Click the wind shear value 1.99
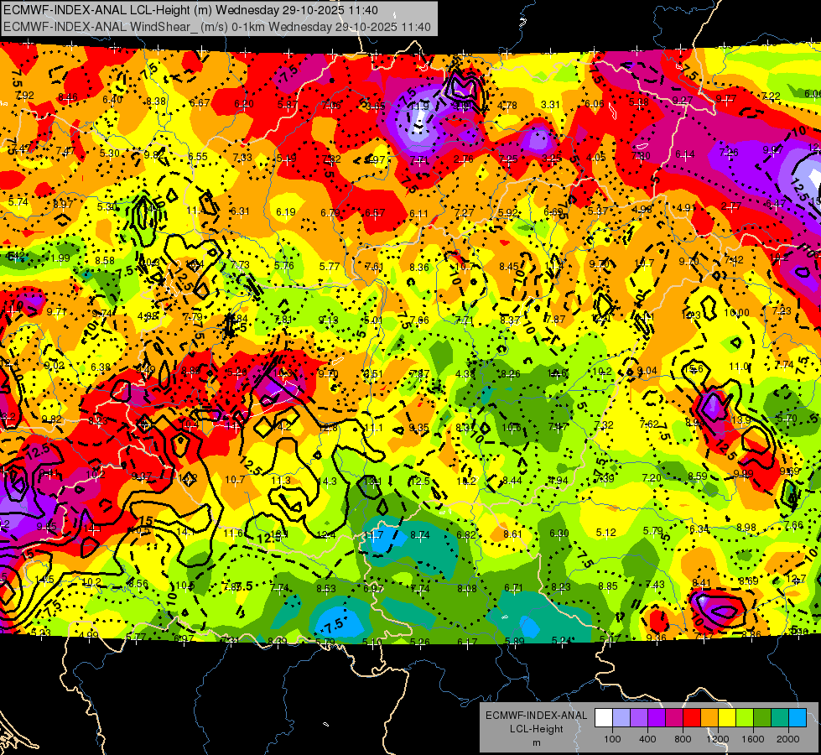The height and width of the screenshot is (755, 821). coord(60,258)
